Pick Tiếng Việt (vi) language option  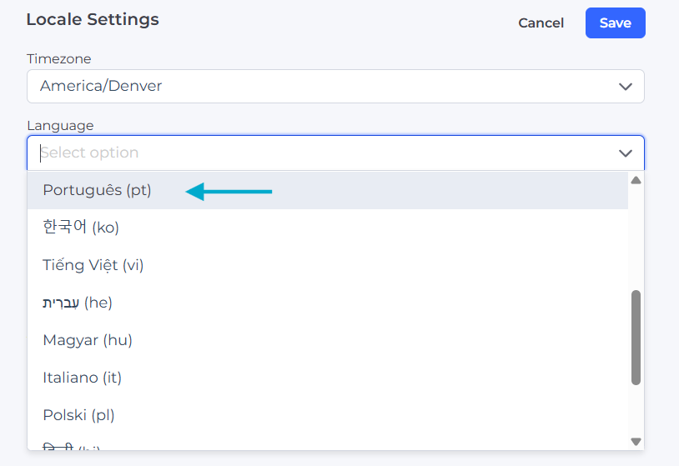(x=93, y=265)
